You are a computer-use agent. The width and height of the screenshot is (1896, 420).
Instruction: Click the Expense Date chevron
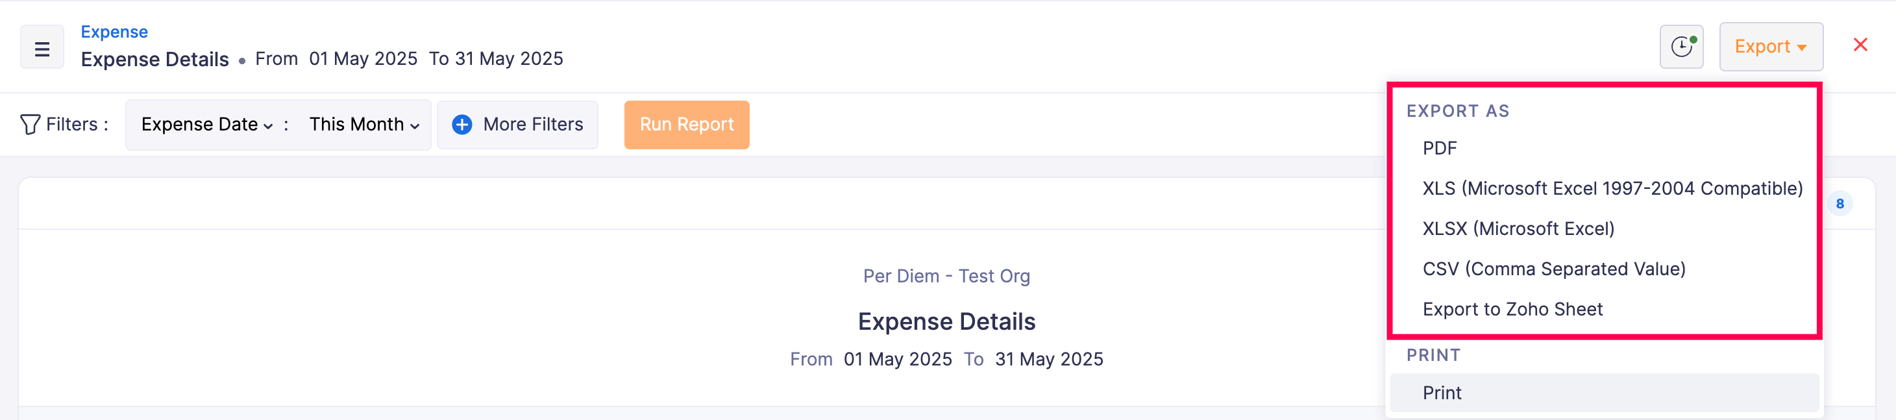point(266,127)
